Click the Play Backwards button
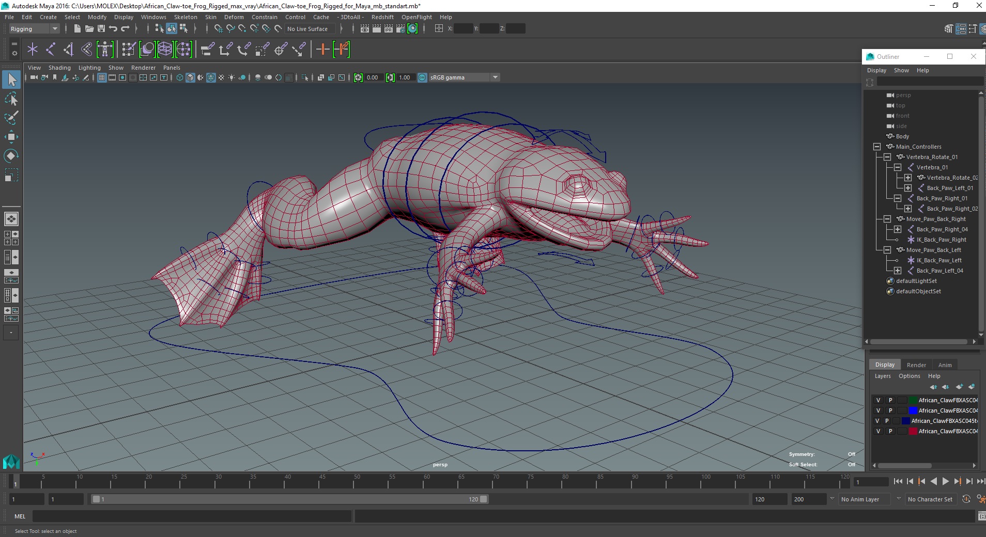Screen dimensions: 986x537 click(934, 481)
